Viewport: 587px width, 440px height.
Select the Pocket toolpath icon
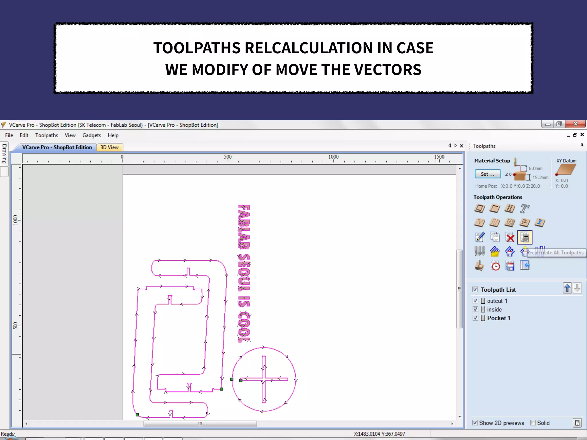[494, 208]
